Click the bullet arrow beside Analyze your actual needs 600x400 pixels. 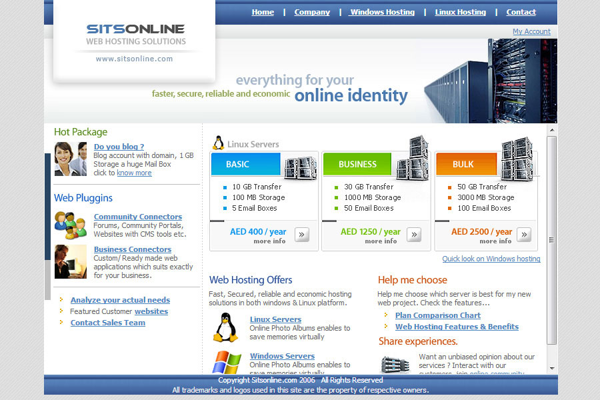click(61, 299)
